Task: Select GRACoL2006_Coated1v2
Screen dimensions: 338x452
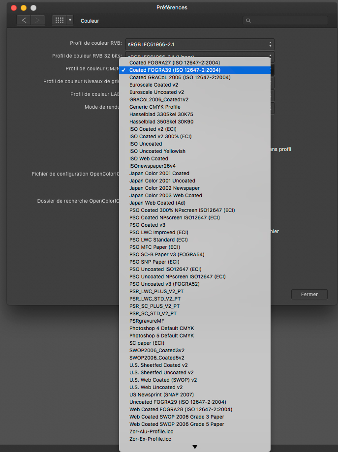Action: pyautogui.click(x=195, y=99)
